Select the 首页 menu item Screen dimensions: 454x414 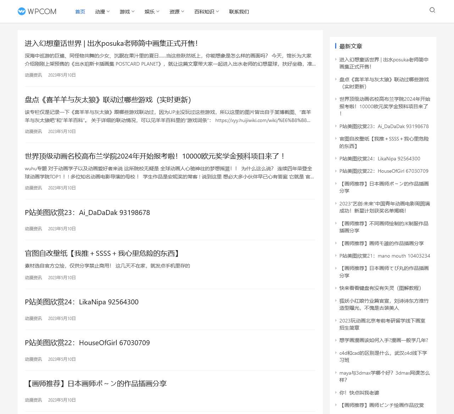(x=80, y=11)
